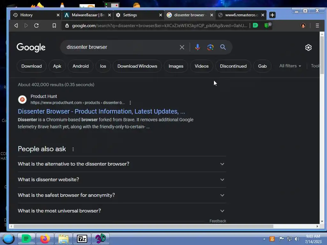The image size is (327, 245).
Task: Click the Feedback link
Action: (218, 221)
